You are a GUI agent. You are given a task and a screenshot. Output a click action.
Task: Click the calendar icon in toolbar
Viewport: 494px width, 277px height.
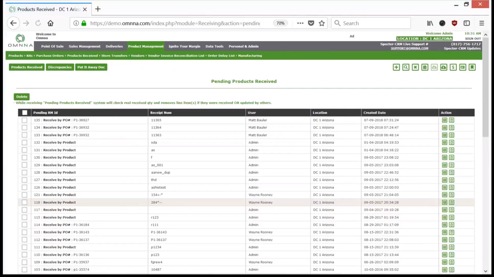pos(425,67)
